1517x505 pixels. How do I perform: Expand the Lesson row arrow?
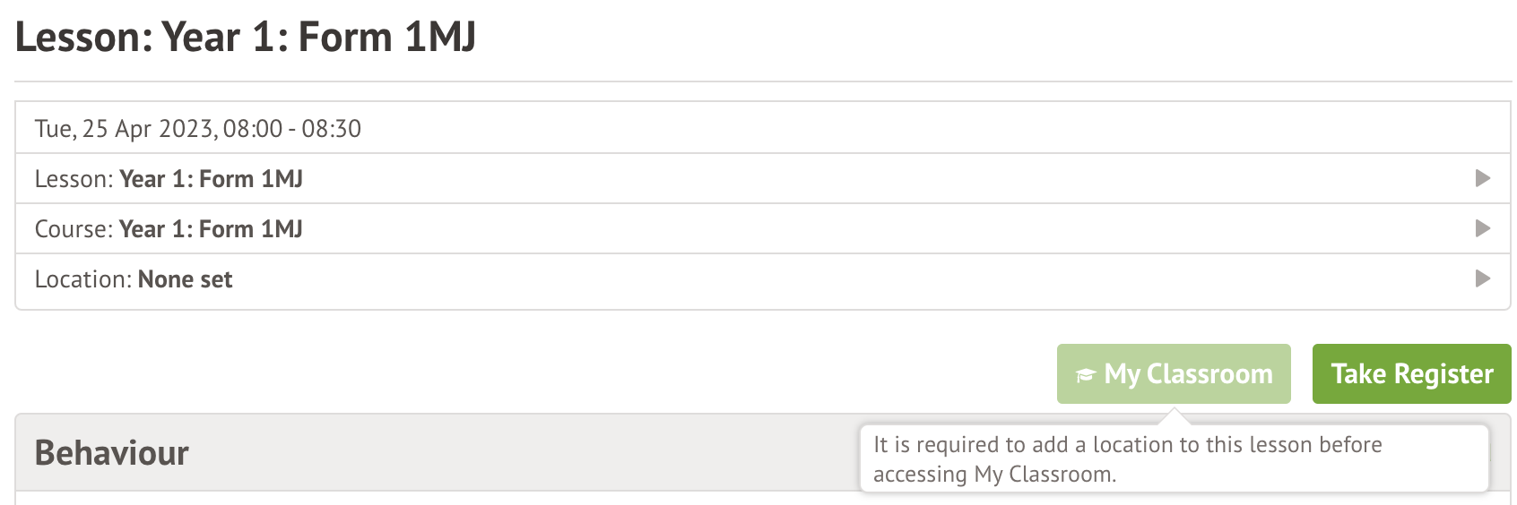(x=1483, y=178)
